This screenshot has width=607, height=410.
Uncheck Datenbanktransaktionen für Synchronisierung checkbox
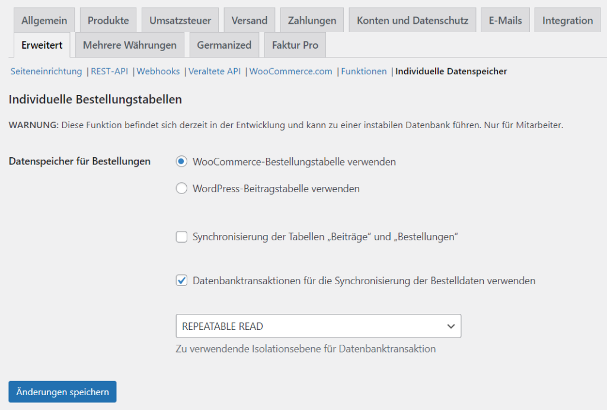pos(181,281)
